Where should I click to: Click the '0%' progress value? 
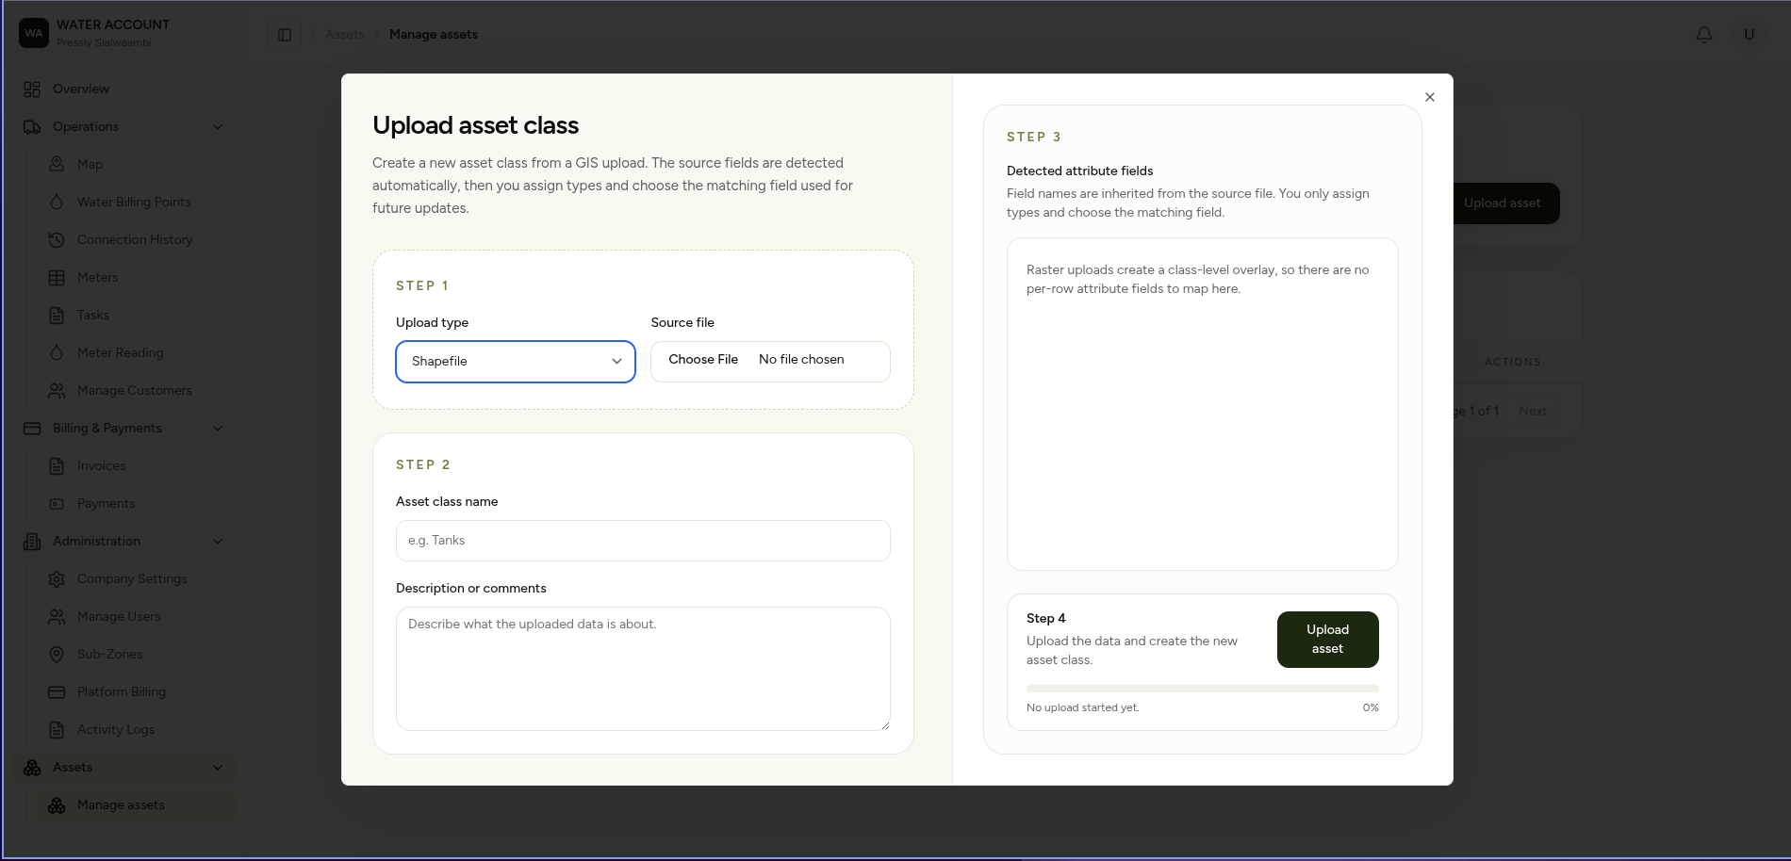point(1371,707)
